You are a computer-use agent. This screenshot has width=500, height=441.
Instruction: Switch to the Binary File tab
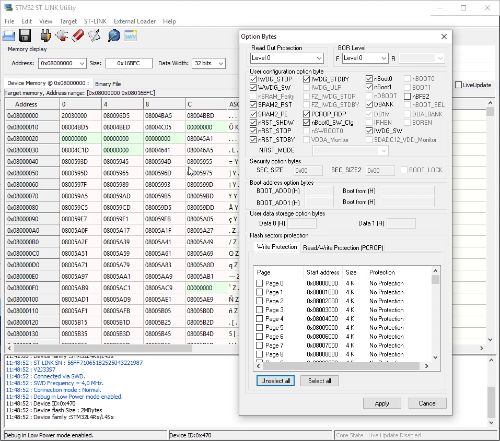tap(108, 84)
